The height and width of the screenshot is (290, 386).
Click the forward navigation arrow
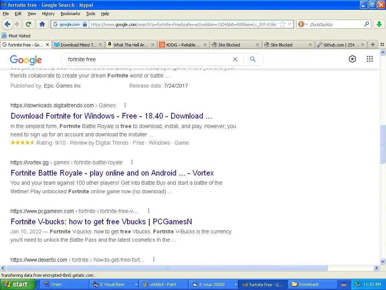(17, 24)
